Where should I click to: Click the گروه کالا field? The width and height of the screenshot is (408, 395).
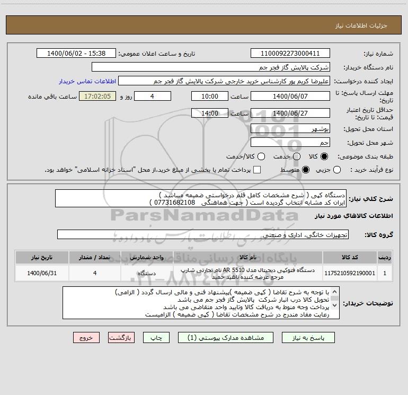(203, 234)
